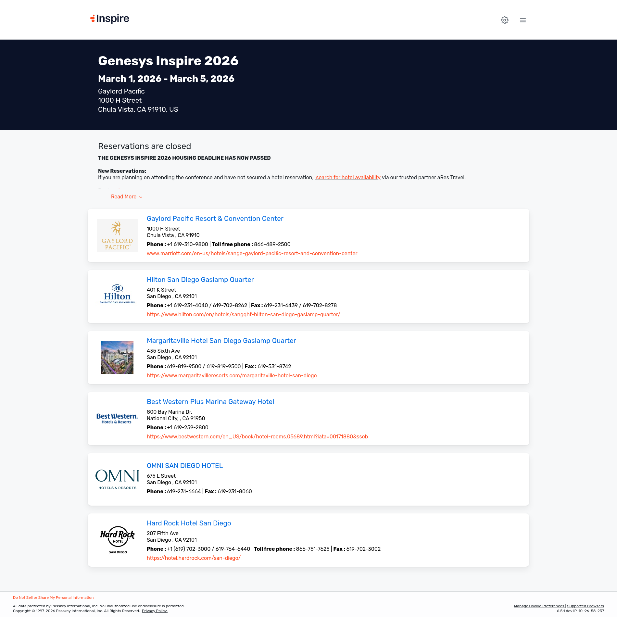Open Margaritaville Hotel San Diego Gaslamp Quarter title
The image size is (617, 617).
(x=221, y=341)
